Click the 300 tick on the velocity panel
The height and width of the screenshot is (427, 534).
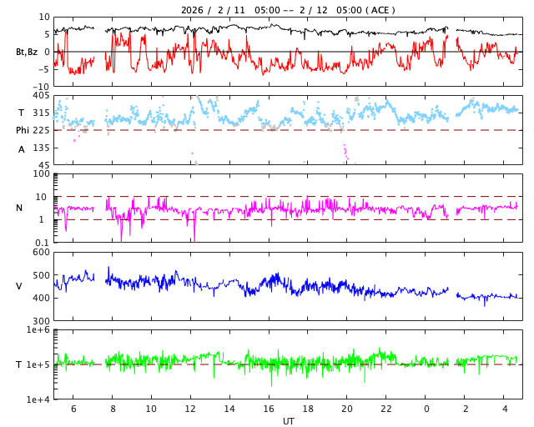(41, 321)
